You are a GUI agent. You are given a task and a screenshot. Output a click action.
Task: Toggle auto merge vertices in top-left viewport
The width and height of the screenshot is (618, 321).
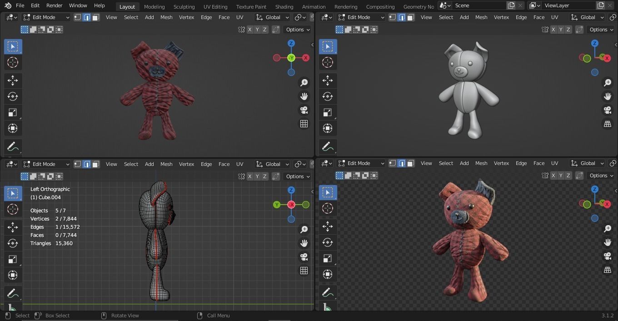tap(276, 30)
